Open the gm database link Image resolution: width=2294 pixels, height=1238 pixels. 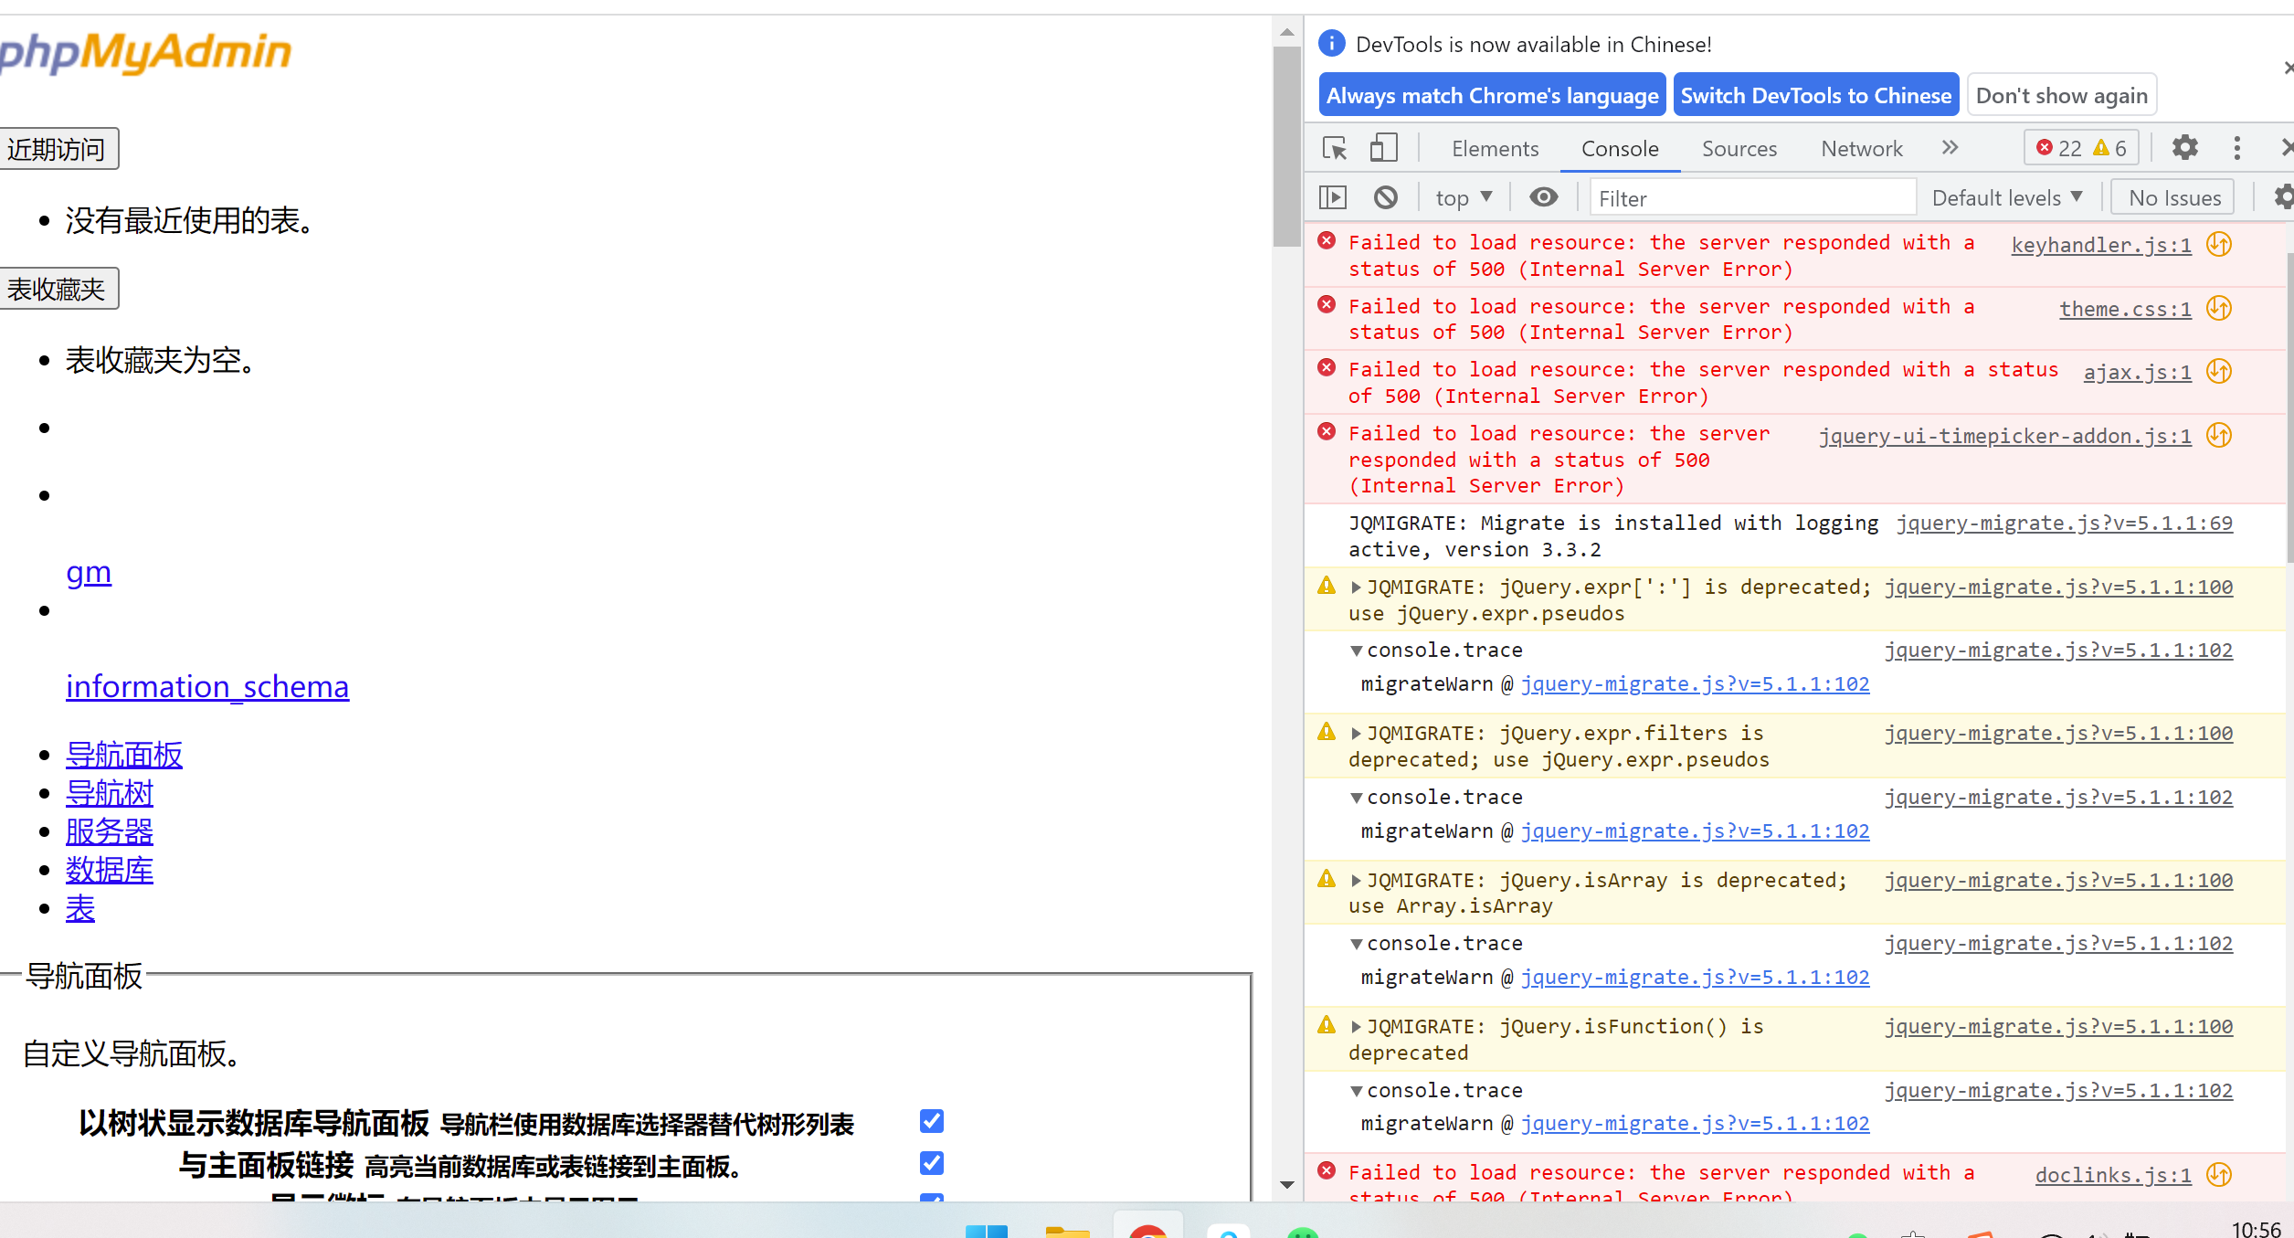pos(89,572)
